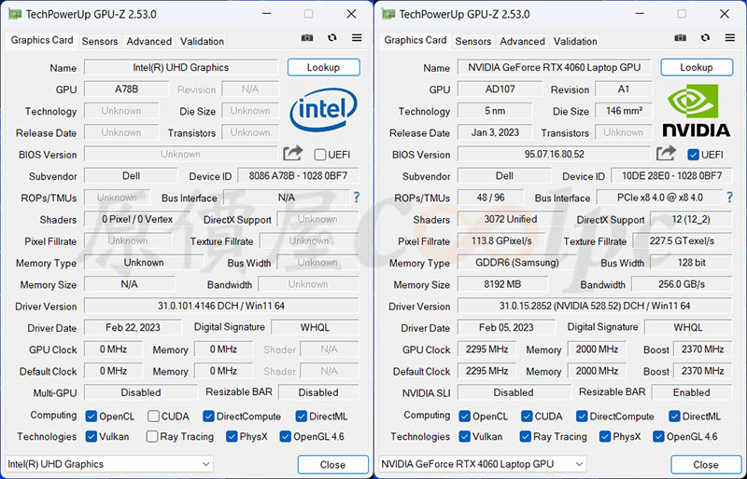Toggle PhysX checkbox in Intel window
747x479 pixels.
click(x=232, y=436)
